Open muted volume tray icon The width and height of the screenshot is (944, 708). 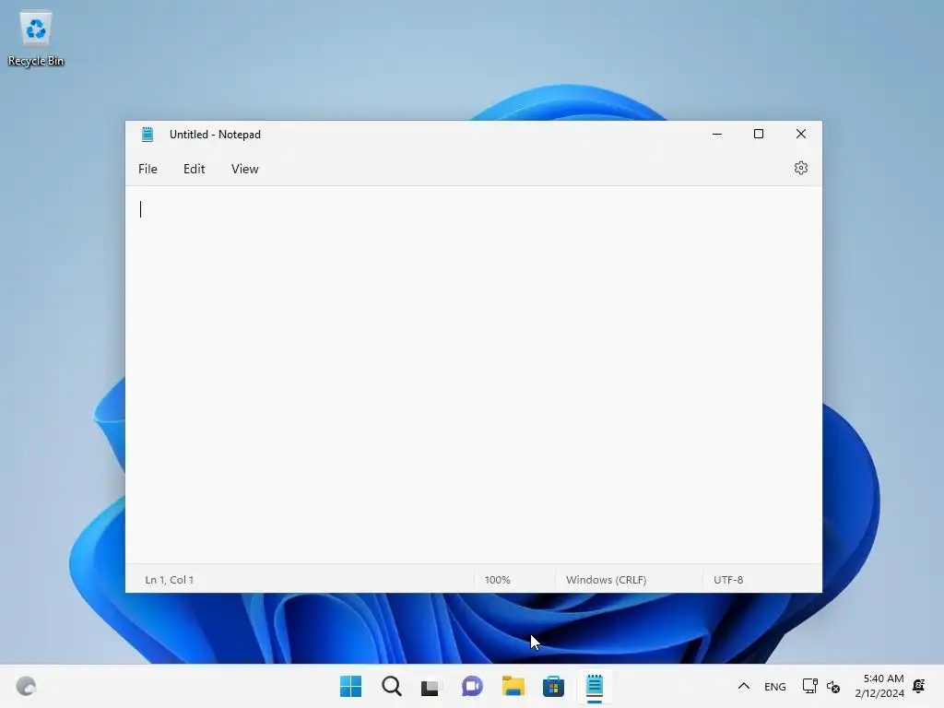833,686
